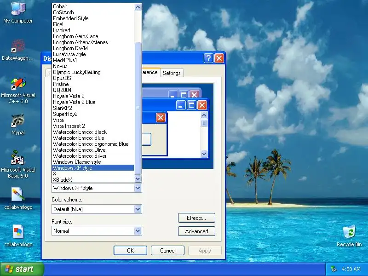The height and width of the screenshot is (276, 368).
Task: Close the Display Properties window
Action: point(219,58)
